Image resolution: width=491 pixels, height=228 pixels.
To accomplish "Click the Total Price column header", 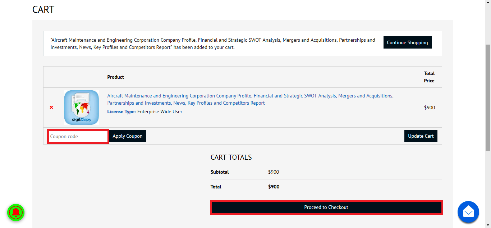I will tap(429, 77).
